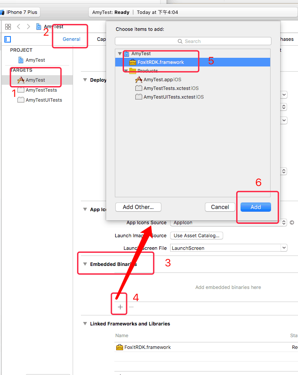Click the blue Add button
This screenshot has width=298, height=375.
click(256, 207)
